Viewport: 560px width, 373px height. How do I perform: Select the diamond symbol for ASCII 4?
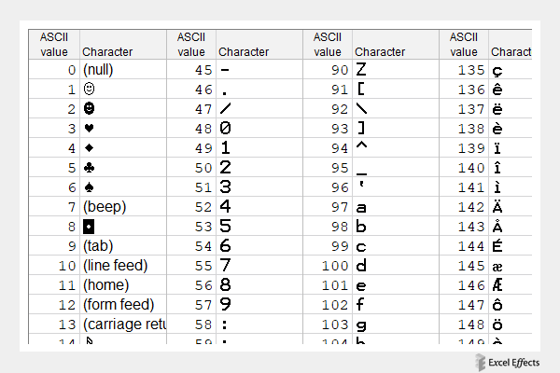pyautogui.click(x=89, y=148)
